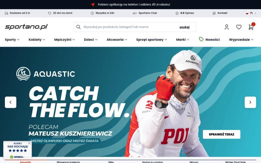Close the Opineo reviews popup
This screenshot has width=261, height=163.
29,143
